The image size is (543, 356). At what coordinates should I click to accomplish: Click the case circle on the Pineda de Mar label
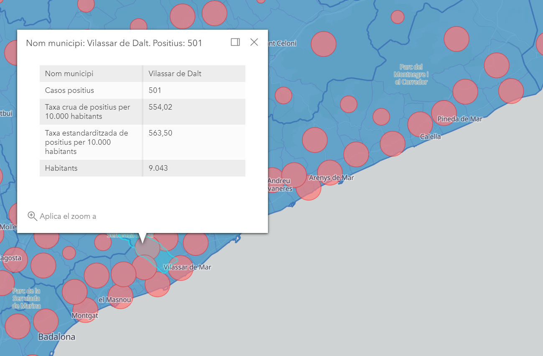[444, 113]
